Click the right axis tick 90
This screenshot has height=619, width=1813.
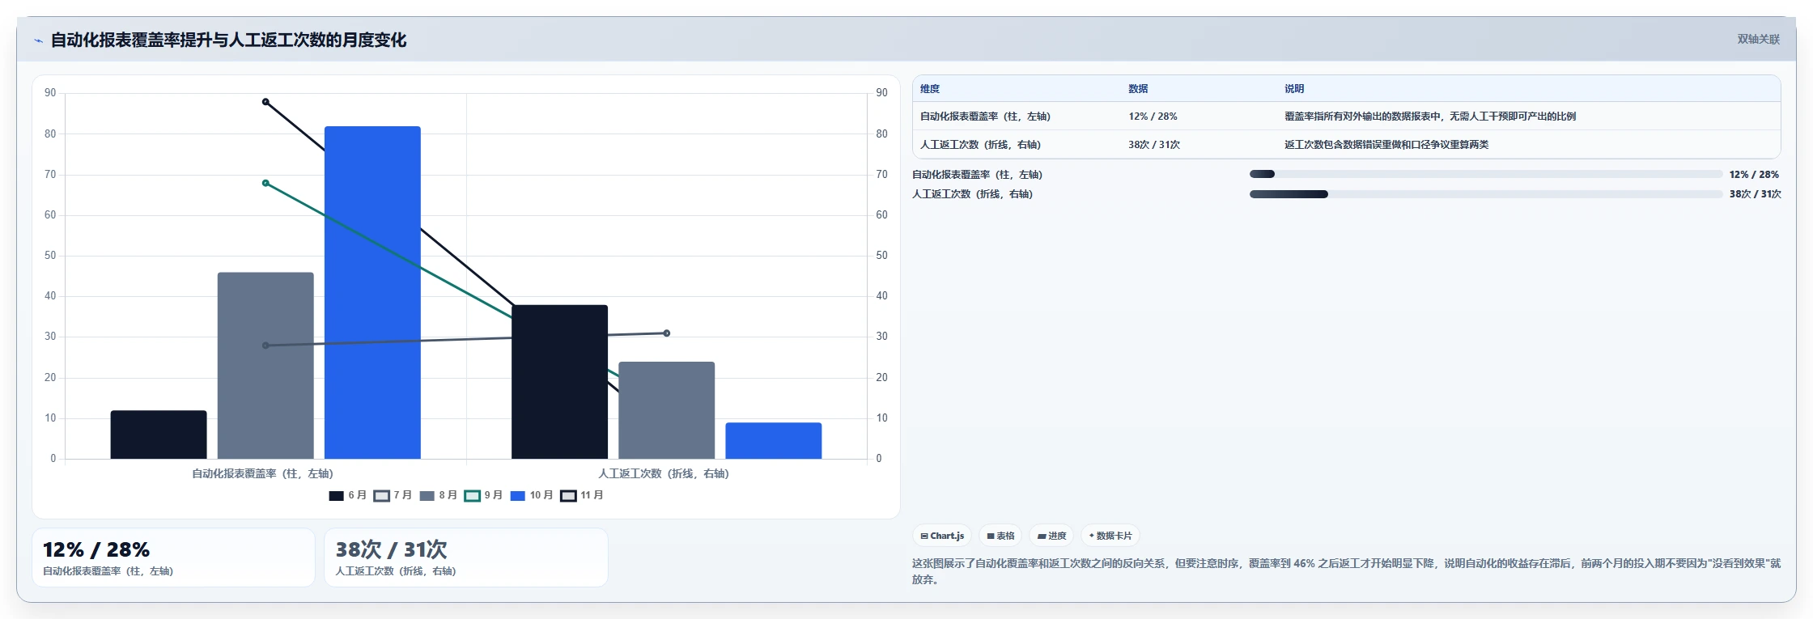881,93
